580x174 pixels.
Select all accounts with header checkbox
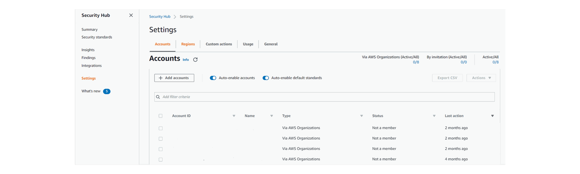(x=161, y=116)
